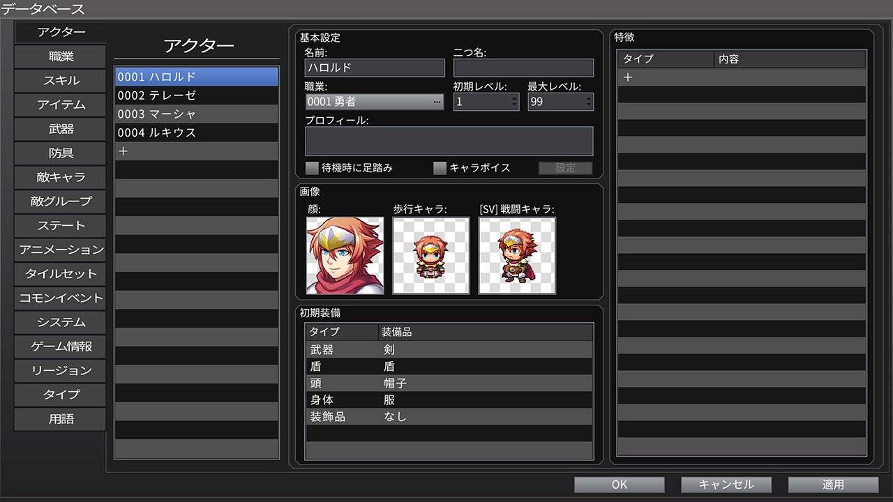Change the 歩行キャラ sprite image

coord(431,255)
